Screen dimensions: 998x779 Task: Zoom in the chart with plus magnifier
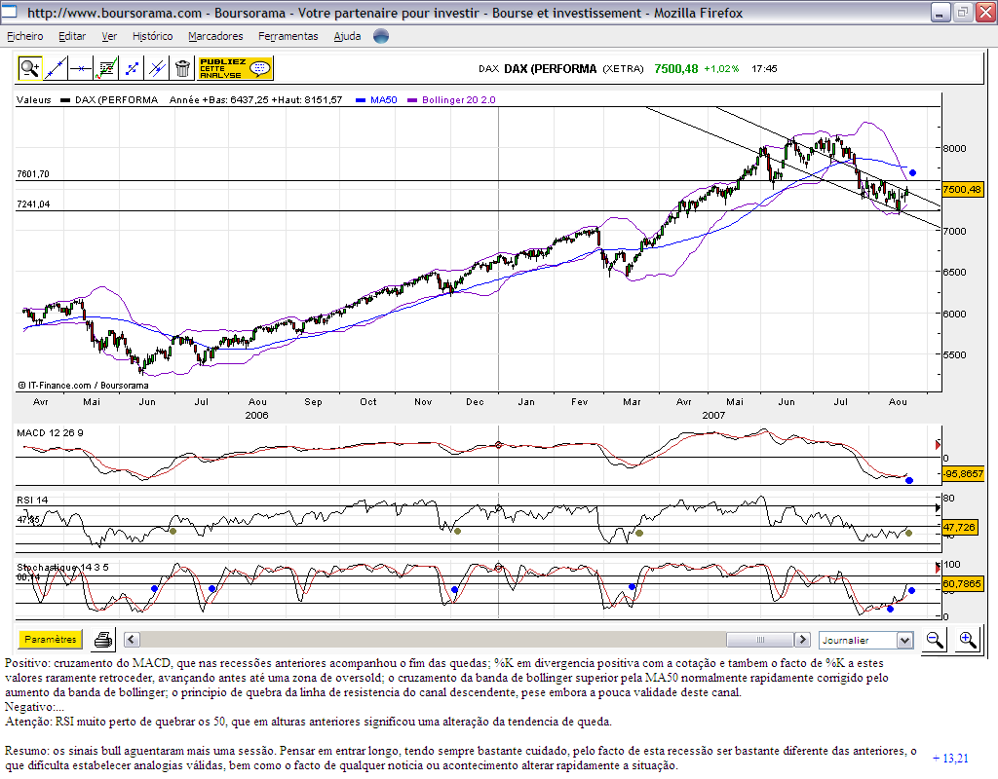(968, 639)
